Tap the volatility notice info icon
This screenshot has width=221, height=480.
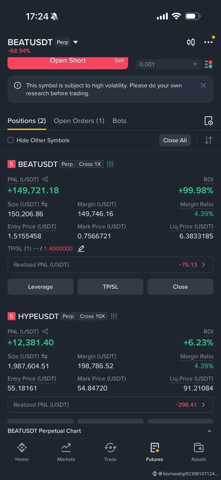point(18,85)
